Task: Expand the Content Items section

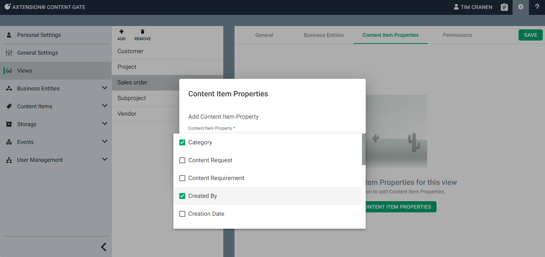Action: click(104, 106)
